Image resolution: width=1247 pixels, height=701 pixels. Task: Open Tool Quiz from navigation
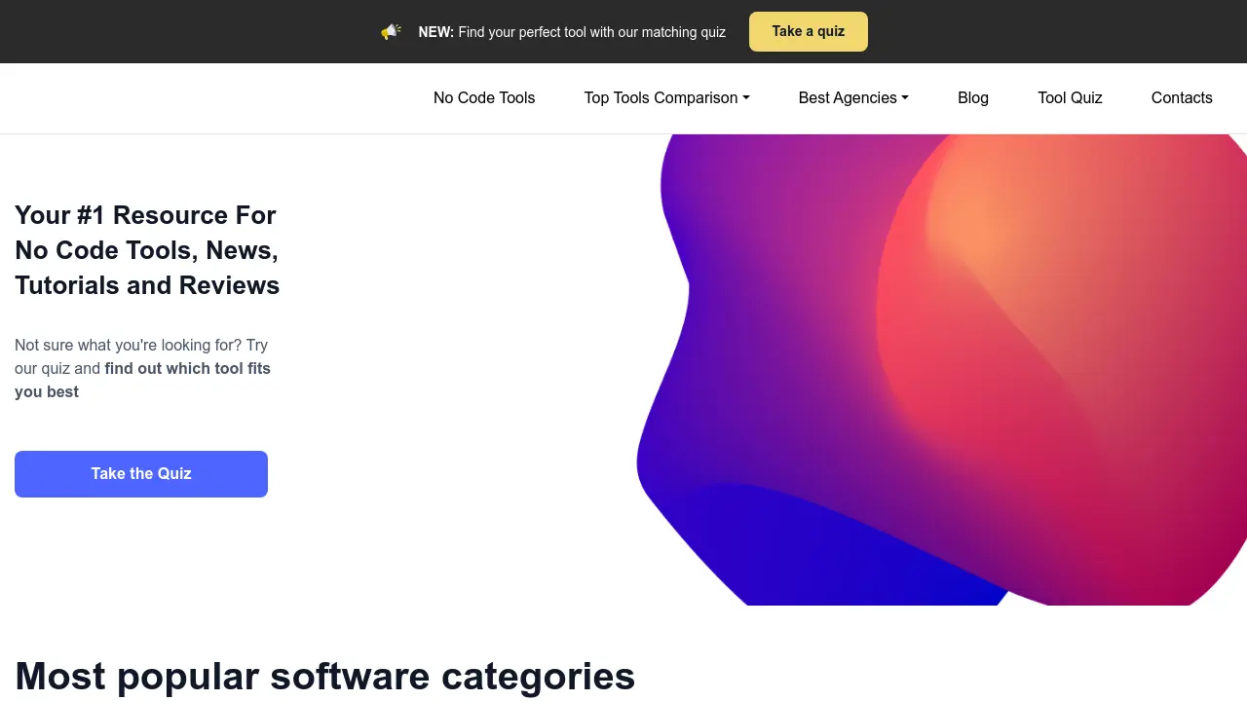coord(1070,97)
